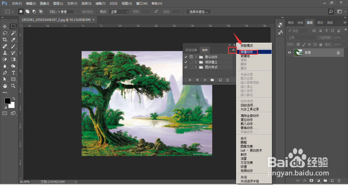This screenshot has height=185, width=348.
Task: Toggle checkmark for 纸张建立 action set
Action: [x=186, y=62]
